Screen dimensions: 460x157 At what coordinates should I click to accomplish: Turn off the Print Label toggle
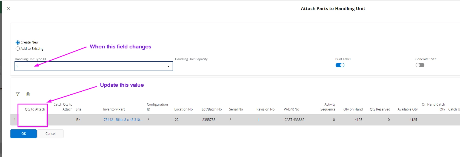click(x=340, y=65)
